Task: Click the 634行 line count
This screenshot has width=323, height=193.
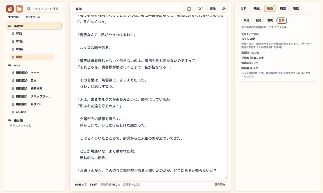Action: (x=94, y=184)
